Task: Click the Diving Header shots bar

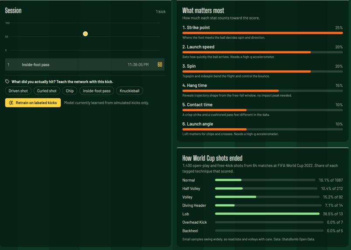Action: click(268, 205)
